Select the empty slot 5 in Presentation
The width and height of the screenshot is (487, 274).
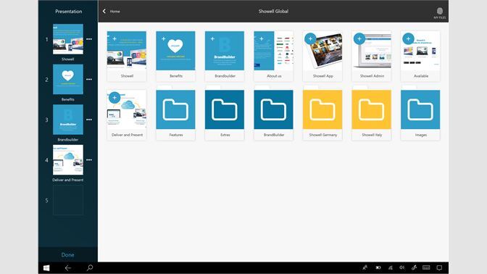coord(68,200)
